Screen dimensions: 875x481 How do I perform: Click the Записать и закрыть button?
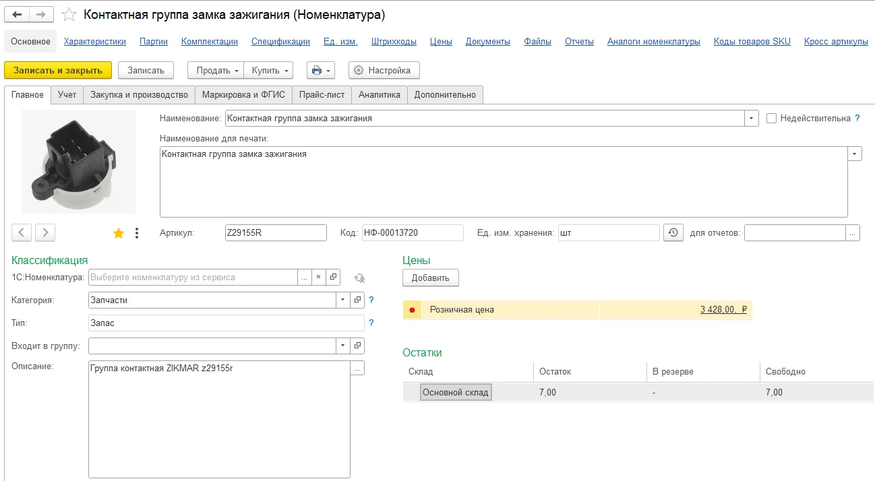click(x=58, y=70)
